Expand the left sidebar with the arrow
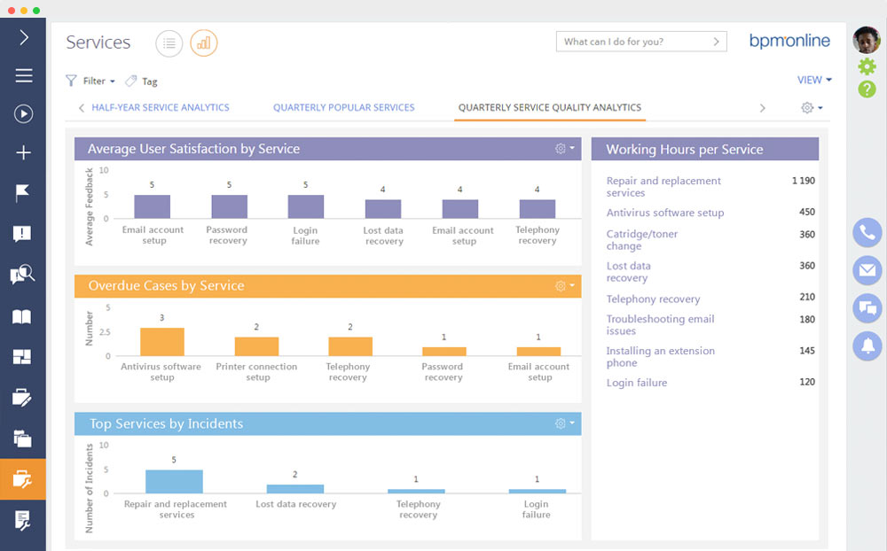The image size is (887, 551). (x=23, y=37)
